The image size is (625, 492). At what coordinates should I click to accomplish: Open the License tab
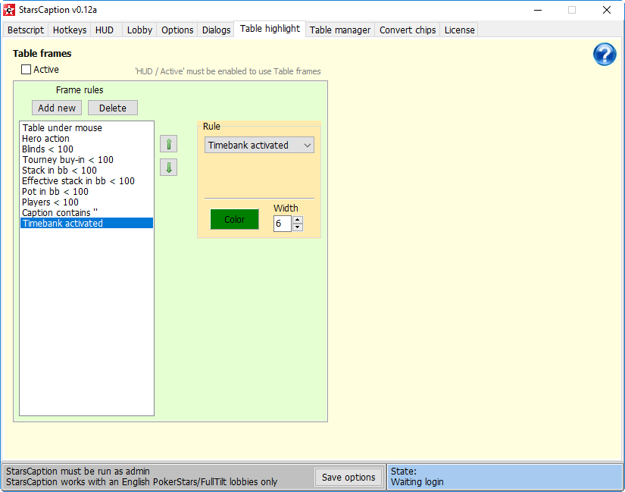(459, 30)
